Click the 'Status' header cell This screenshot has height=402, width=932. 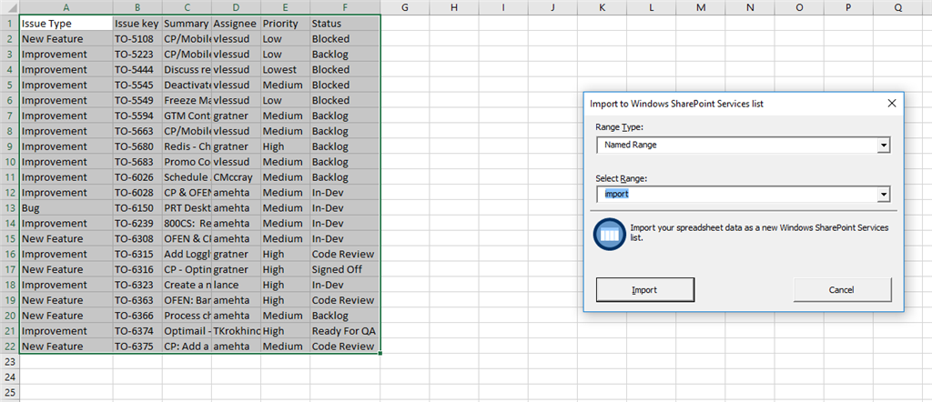pos(345,23)
